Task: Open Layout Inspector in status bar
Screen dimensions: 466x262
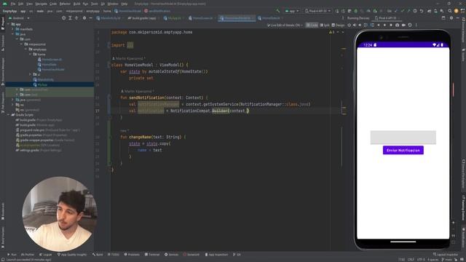Action: 445,255
